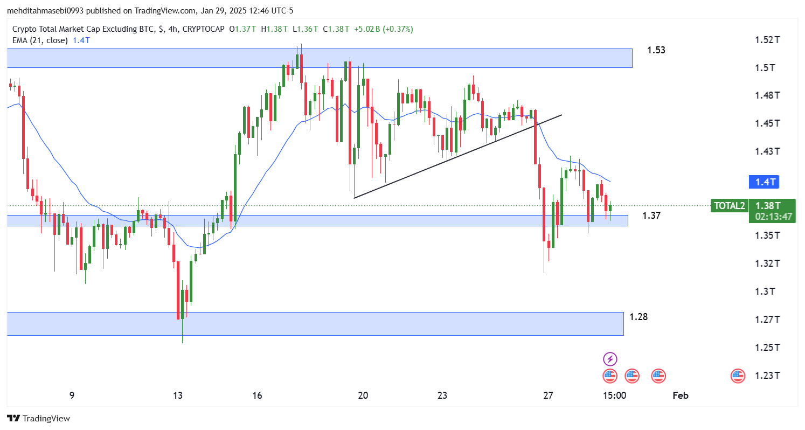The image size is (805, 430).
Task: Click the 1.48T price axis label
Action: point(767,95)
